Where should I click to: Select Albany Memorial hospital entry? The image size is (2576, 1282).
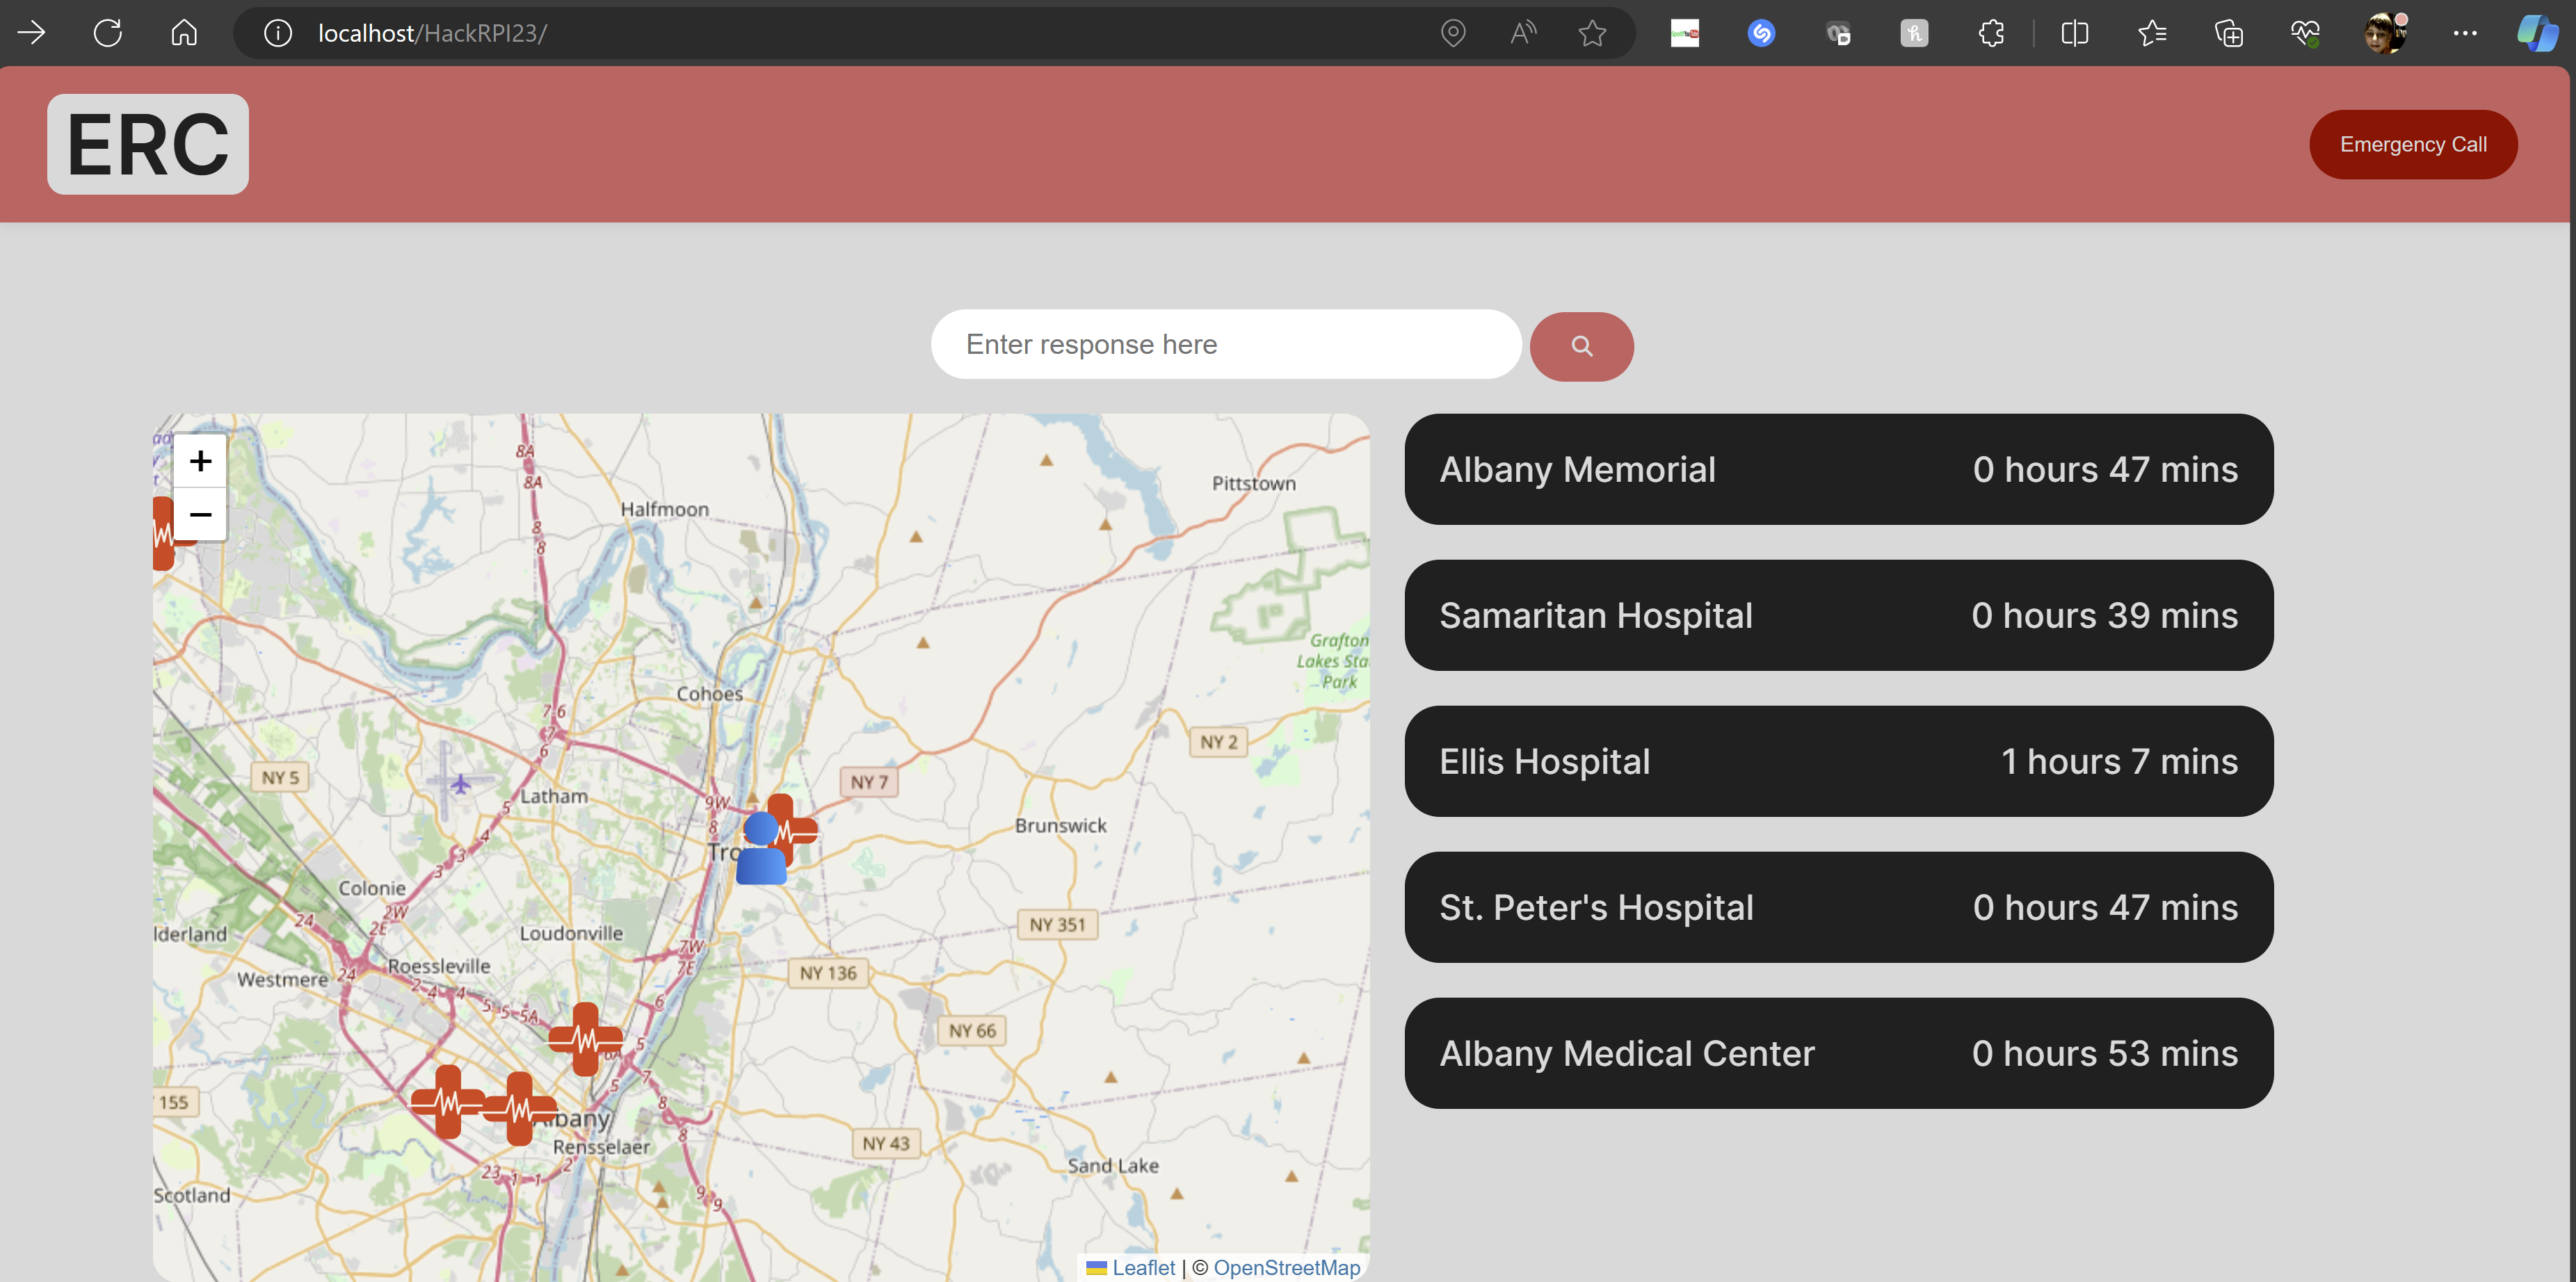point(1838,469)
